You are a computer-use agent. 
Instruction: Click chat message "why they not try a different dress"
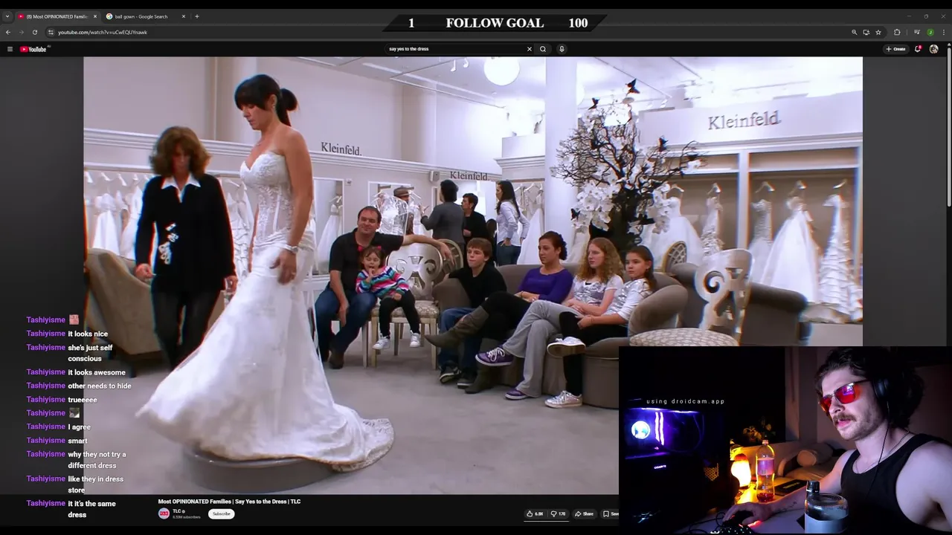[97, 460]
